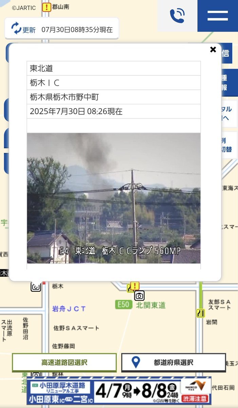Screen dimensions: 238x408
Task: Click warning icon above E50 camera
Action: pos(135,286)
